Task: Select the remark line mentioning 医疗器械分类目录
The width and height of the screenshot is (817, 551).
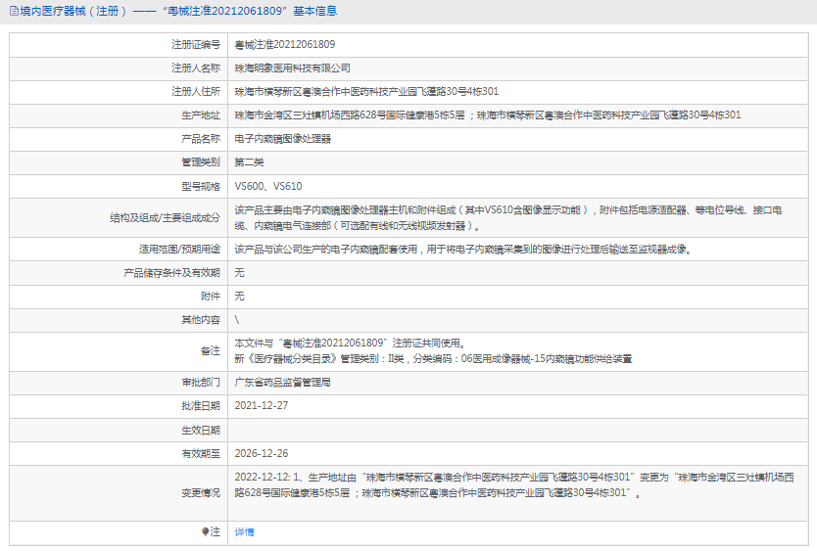Action: (433, 359)
